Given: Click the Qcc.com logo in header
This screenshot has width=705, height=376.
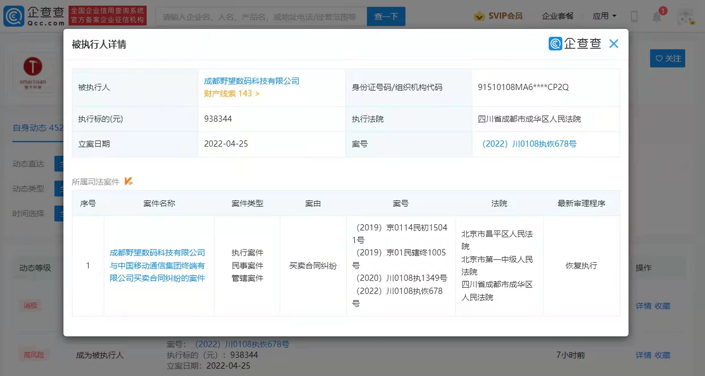Looking at the screenshot, I should point(34,16).
